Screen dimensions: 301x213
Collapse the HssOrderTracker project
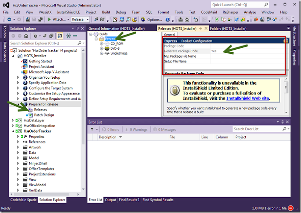click(13, 131)
